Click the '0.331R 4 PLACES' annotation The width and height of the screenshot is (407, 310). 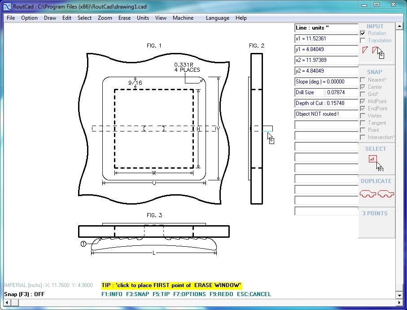[187, 67]
